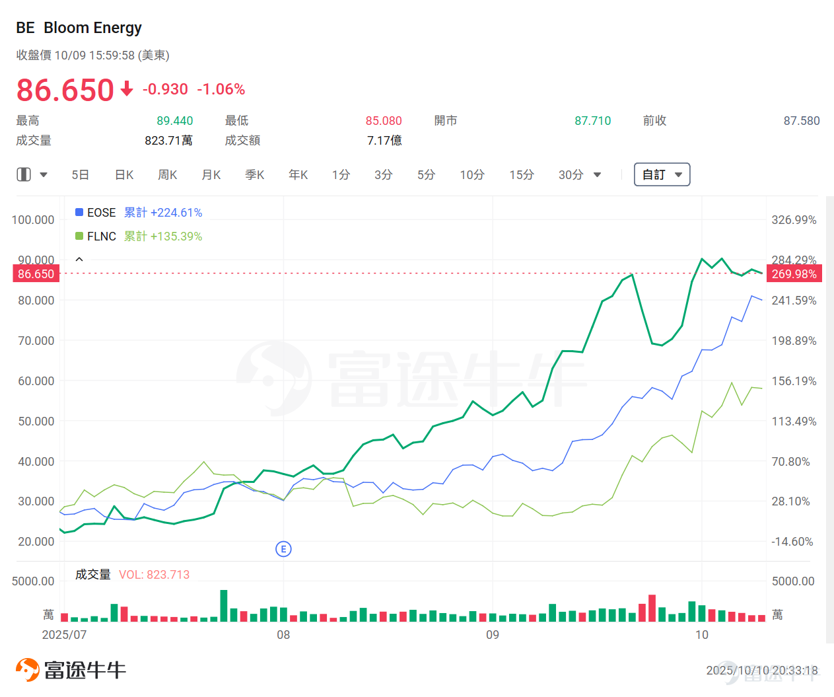Click the -1.06% change percentage
Viewport: 834px width, 697px height.
[x=221, y=89]
